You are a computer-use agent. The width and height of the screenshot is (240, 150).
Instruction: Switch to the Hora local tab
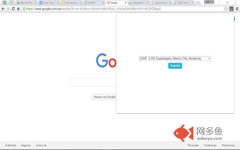[71, 3]
